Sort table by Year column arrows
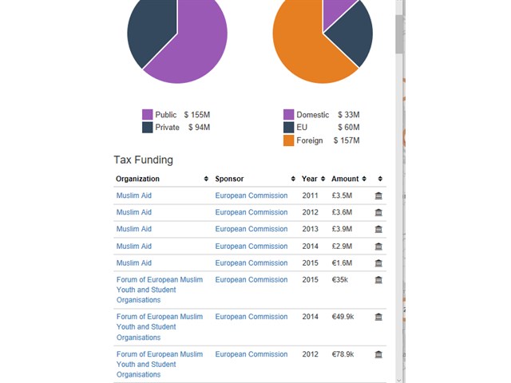 click(x=323, y=179)
